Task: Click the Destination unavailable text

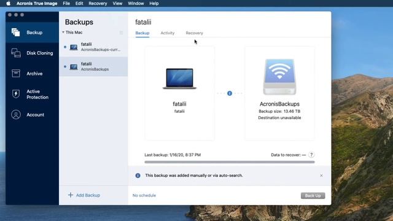Action: pos(279,118)
